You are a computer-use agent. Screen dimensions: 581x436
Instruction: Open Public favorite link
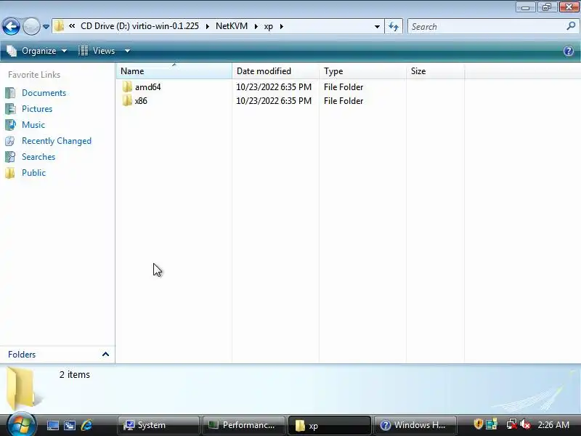(33, 173)
